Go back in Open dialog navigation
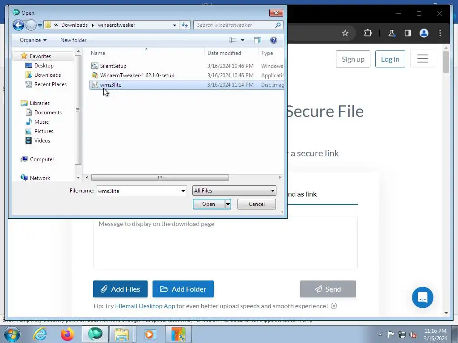Screen dimensions: 458x343 [18, 25]
